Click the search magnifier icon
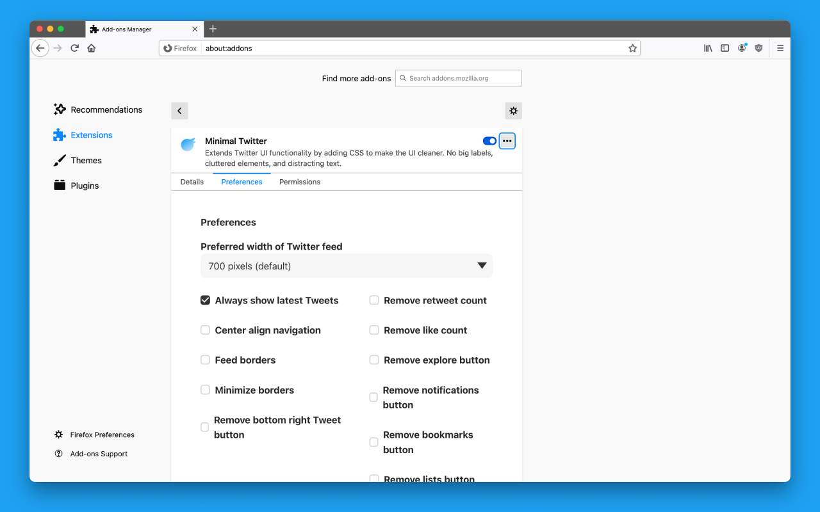 [x=403, y=78]
